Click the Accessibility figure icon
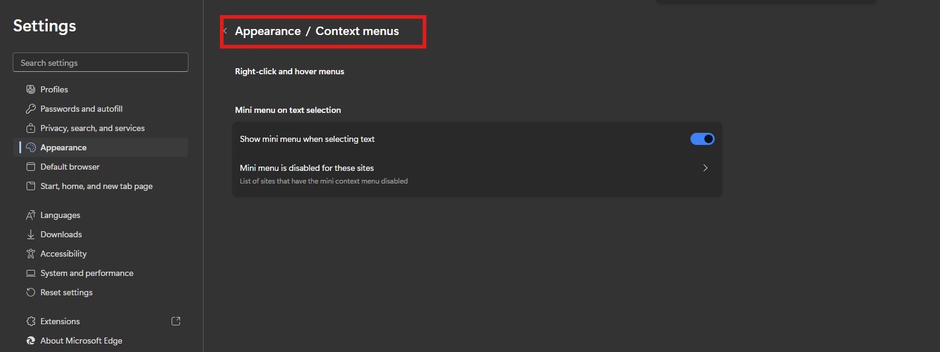The width and height of the screenshot is (940, 352). 31,254
